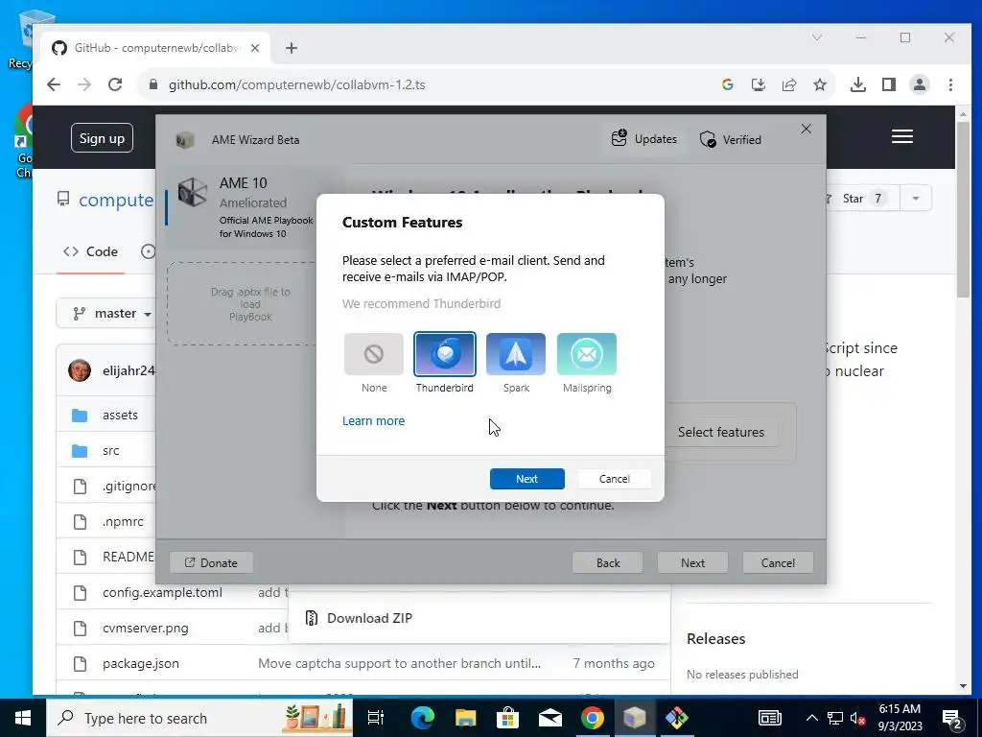Click Cancel in AME Wizard footer
Screen dimensions: 982x737
click(778, 562)
